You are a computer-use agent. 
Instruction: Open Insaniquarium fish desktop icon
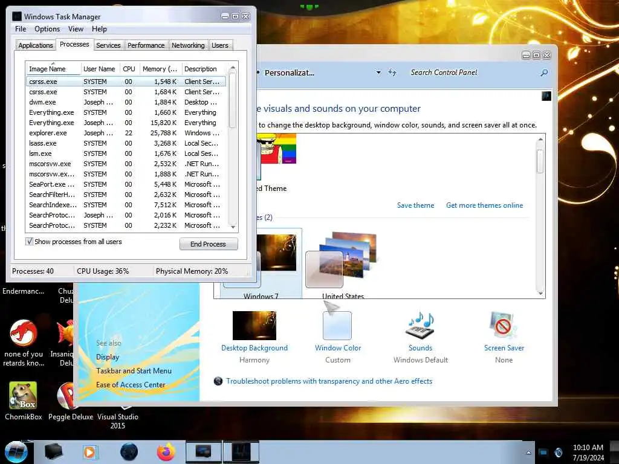[64, 343]
